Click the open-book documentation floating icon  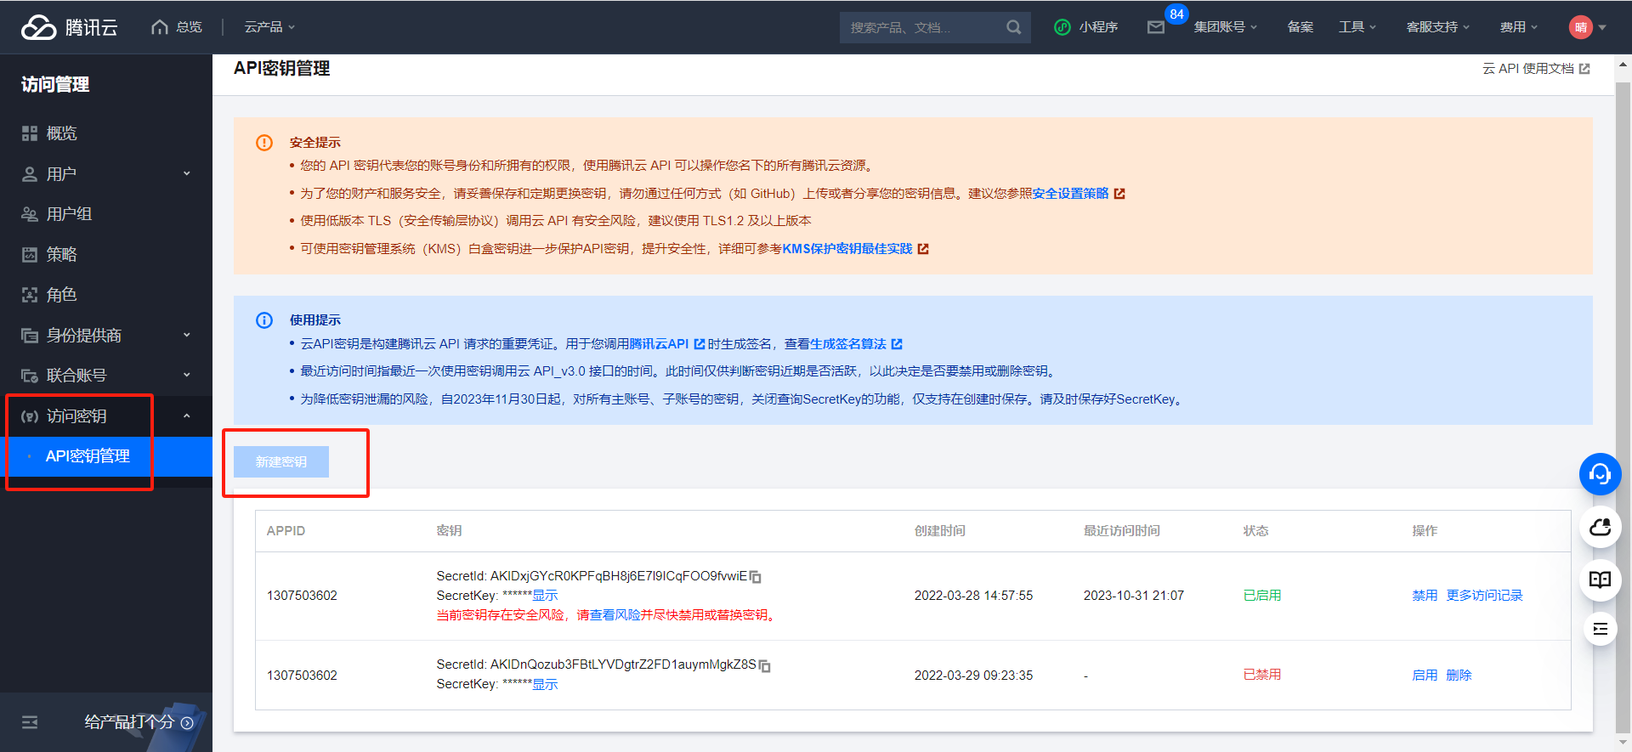click(x=1600, y=580)
